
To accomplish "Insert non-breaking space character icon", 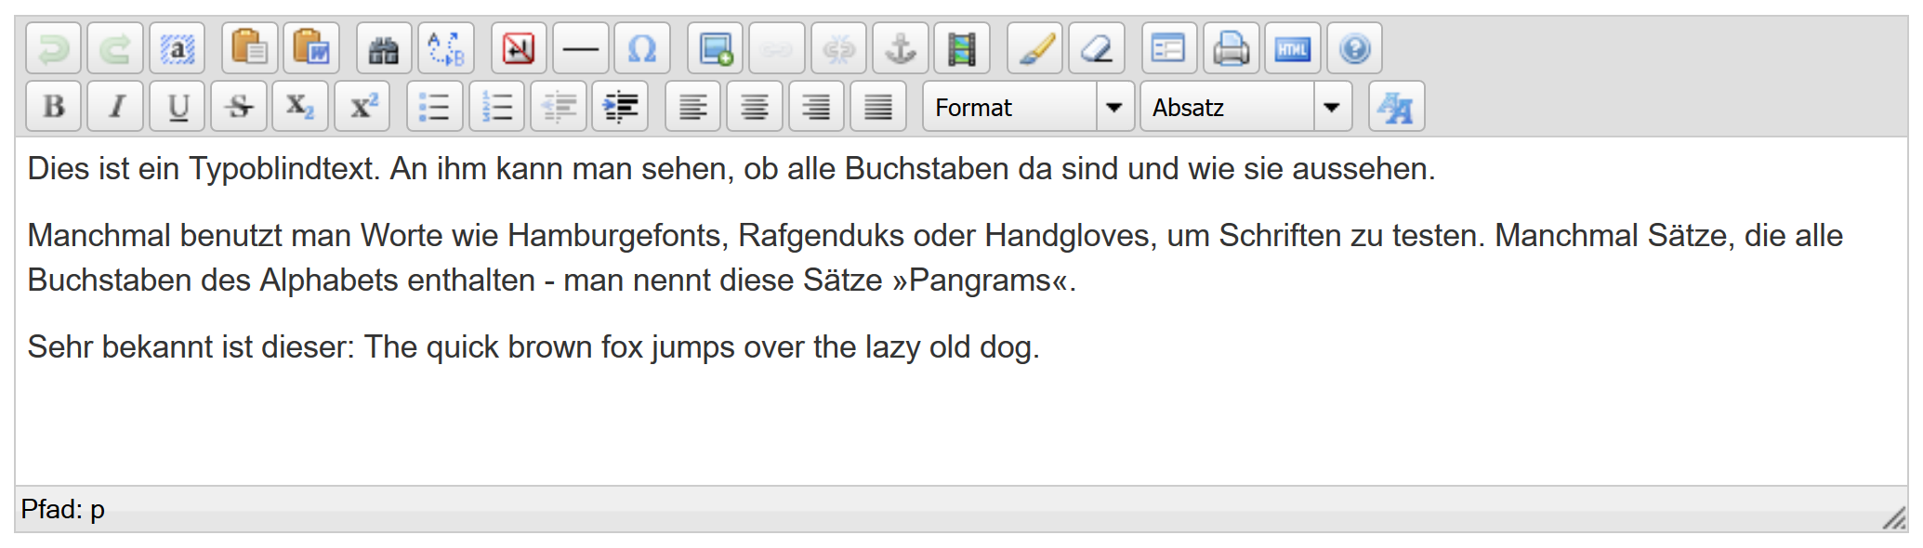I will [x=519, y=48].
